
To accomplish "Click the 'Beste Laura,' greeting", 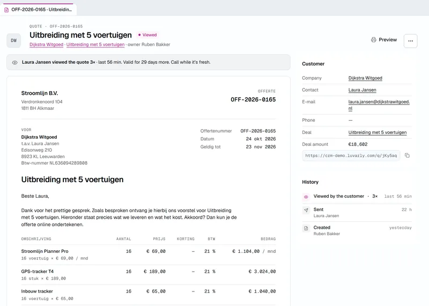I will pyautogui.click(x=35, y=196).
